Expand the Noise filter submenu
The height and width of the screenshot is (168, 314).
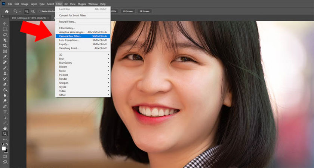(83, 71)
